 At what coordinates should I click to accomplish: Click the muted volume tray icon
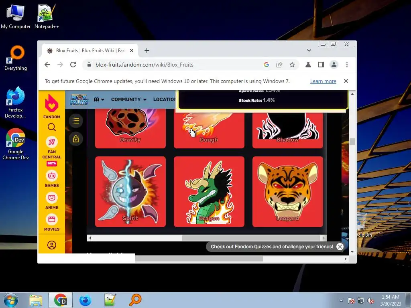click(370, 301)
